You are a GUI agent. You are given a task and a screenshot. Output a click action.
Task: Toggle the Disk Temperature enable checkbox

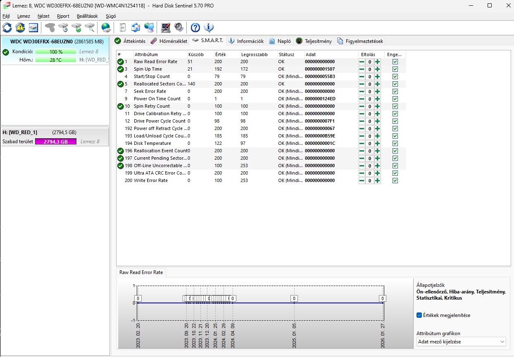395,143
